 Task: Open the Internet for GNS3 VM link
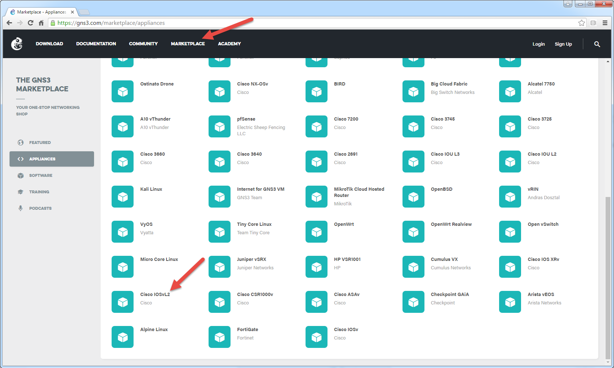261,189
